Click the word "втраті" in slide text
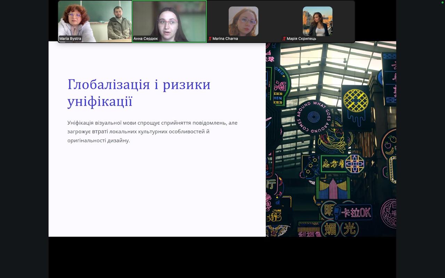The height and width of the screenshot is (278, 445). (100, 132)
